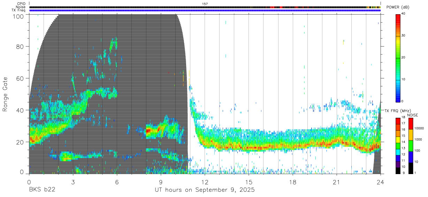Click the CPID value 157
This screenshot has width=428, height=197.
click(205, 4)
